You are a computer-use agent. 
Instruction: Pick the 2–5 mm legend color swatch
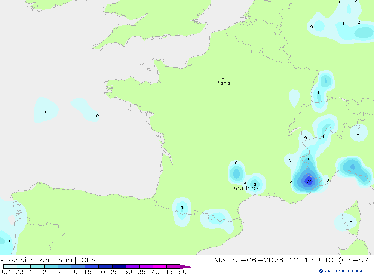coord(51,267)
